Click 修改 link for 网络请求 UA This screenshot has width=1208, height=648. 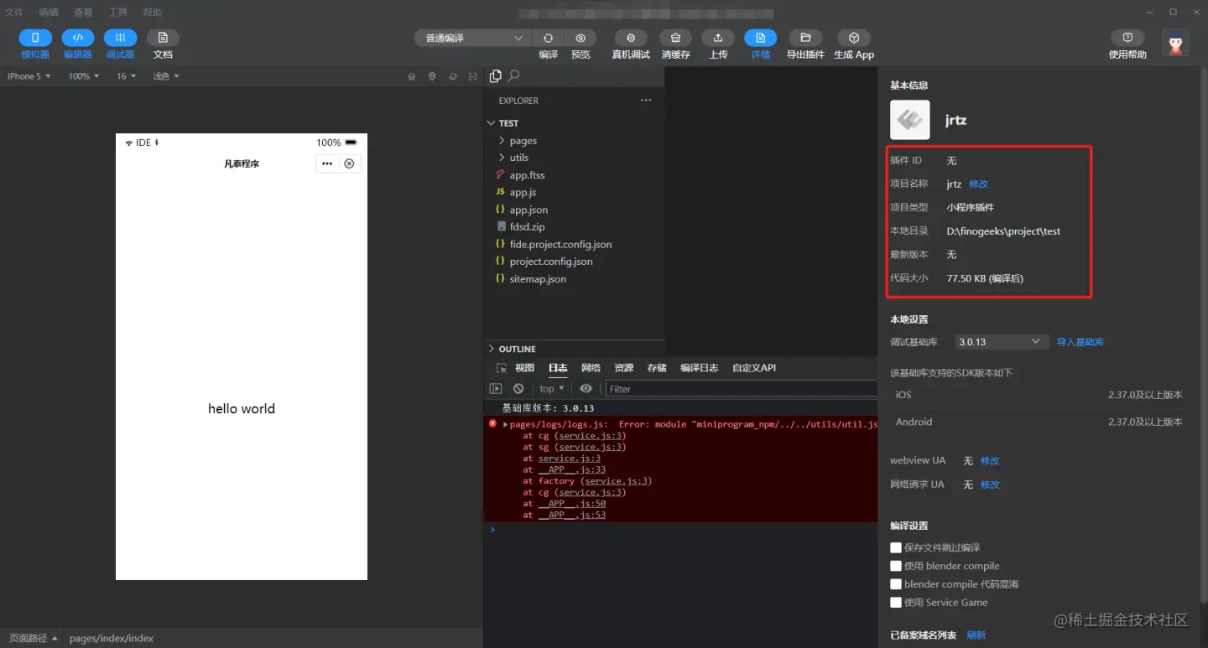[990, 485]
